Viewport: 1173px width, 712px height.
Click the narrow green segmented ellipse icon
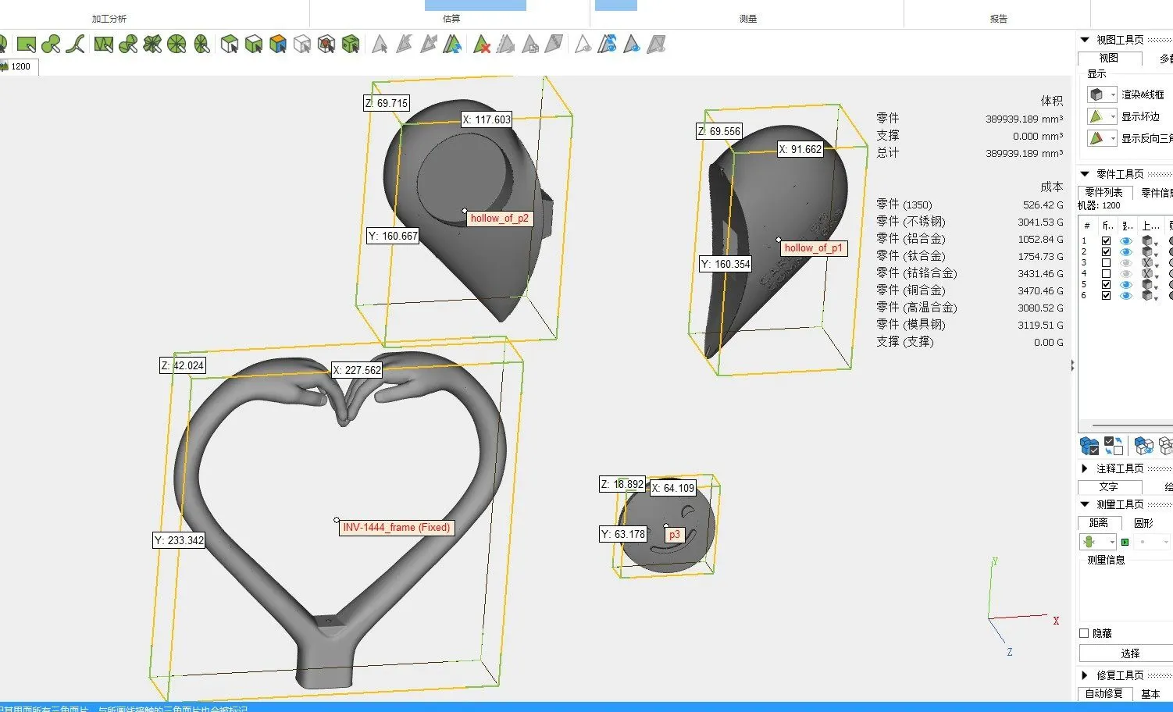click(x=201, y=44)
